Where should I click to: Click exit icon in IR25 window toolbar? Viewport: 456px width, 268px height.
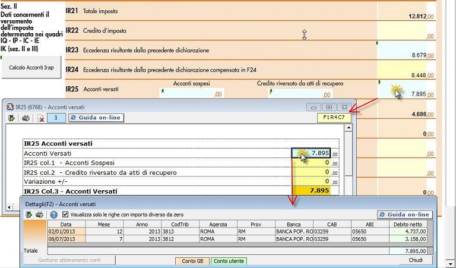[12, 118]
